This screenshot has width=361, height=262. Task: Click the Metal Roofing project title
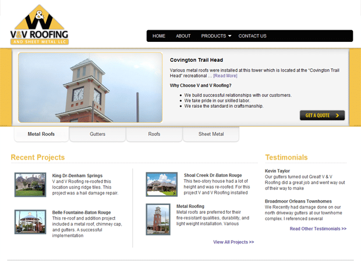pos(190,206)
